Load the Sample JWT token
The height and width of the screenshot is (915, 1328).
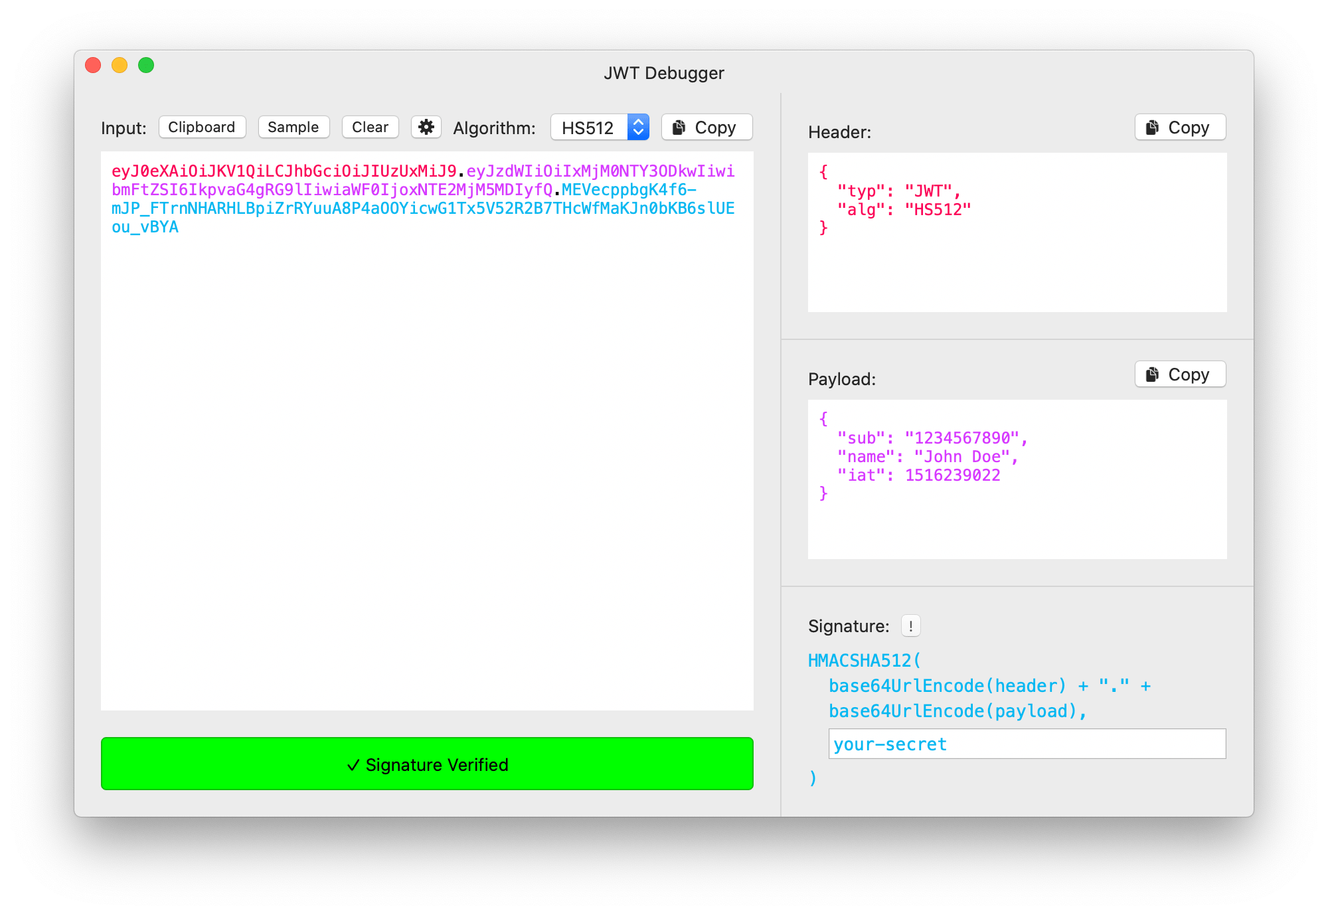coord(293,127)
